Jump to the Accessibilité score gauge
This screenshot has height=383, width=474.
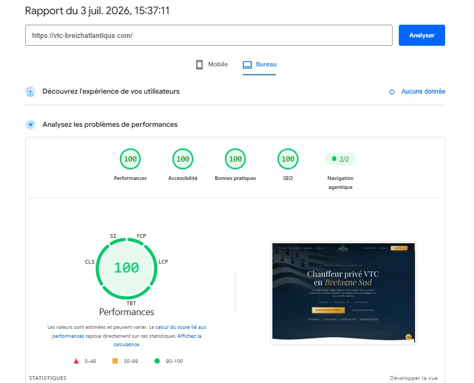183,159
